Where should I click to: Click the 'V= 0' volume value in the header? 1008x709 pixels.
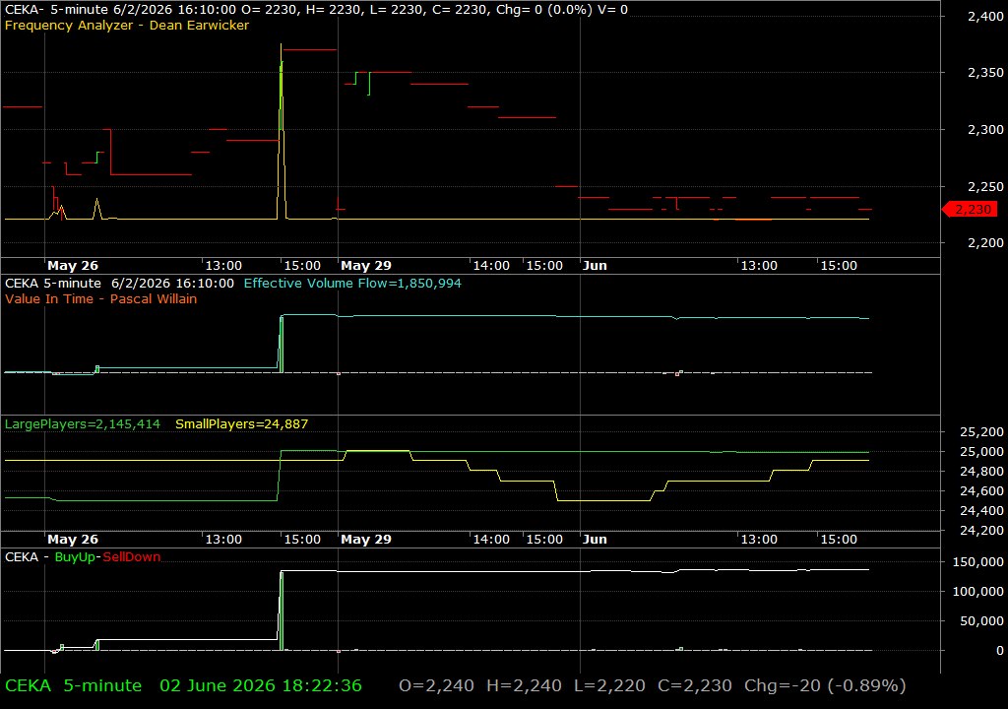(x=613, y=10)
